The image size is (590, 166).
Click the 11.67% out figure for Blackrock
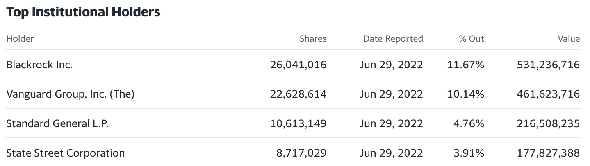[x=466, y=65]
